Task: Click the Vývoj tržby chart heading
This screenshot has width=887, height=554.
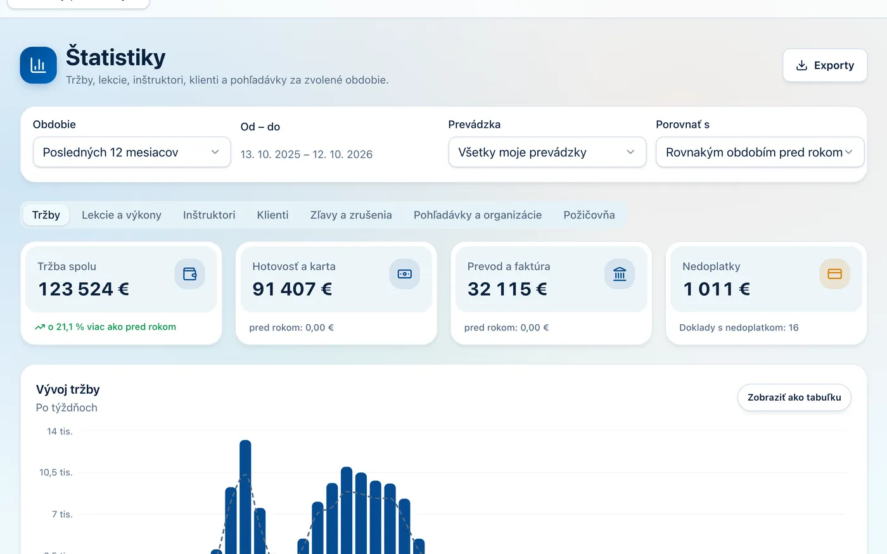Action: 68,389
